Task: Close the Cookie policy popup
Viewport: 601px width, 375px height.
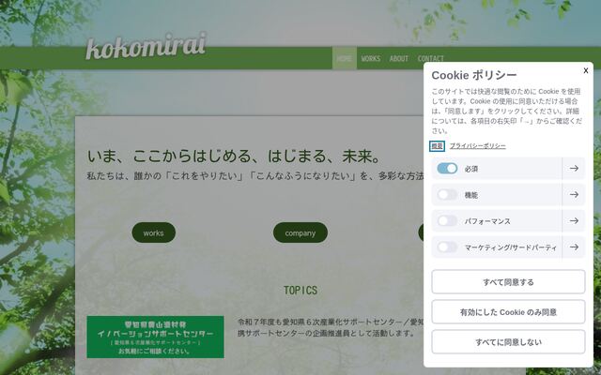Action: pos(586,70)
